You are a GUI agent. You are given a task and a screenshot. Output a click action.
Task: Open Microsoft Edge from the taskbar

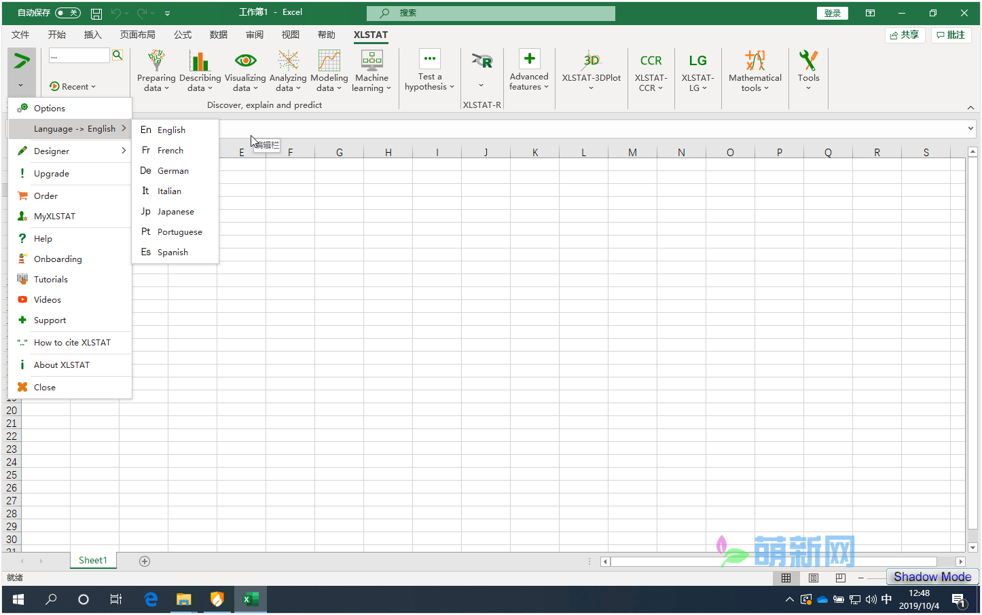pos(151,599)
